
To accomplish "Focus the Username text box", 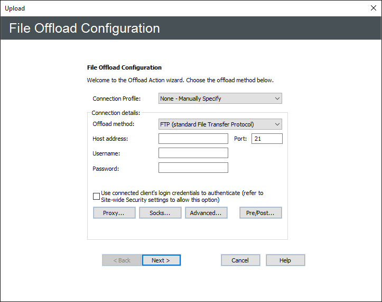I will (x=193, y=153).
